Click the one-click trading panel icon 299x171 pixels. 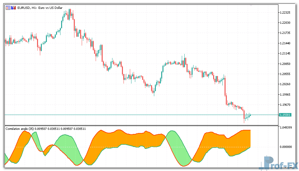pyautogui.click(x=8, y=8)
